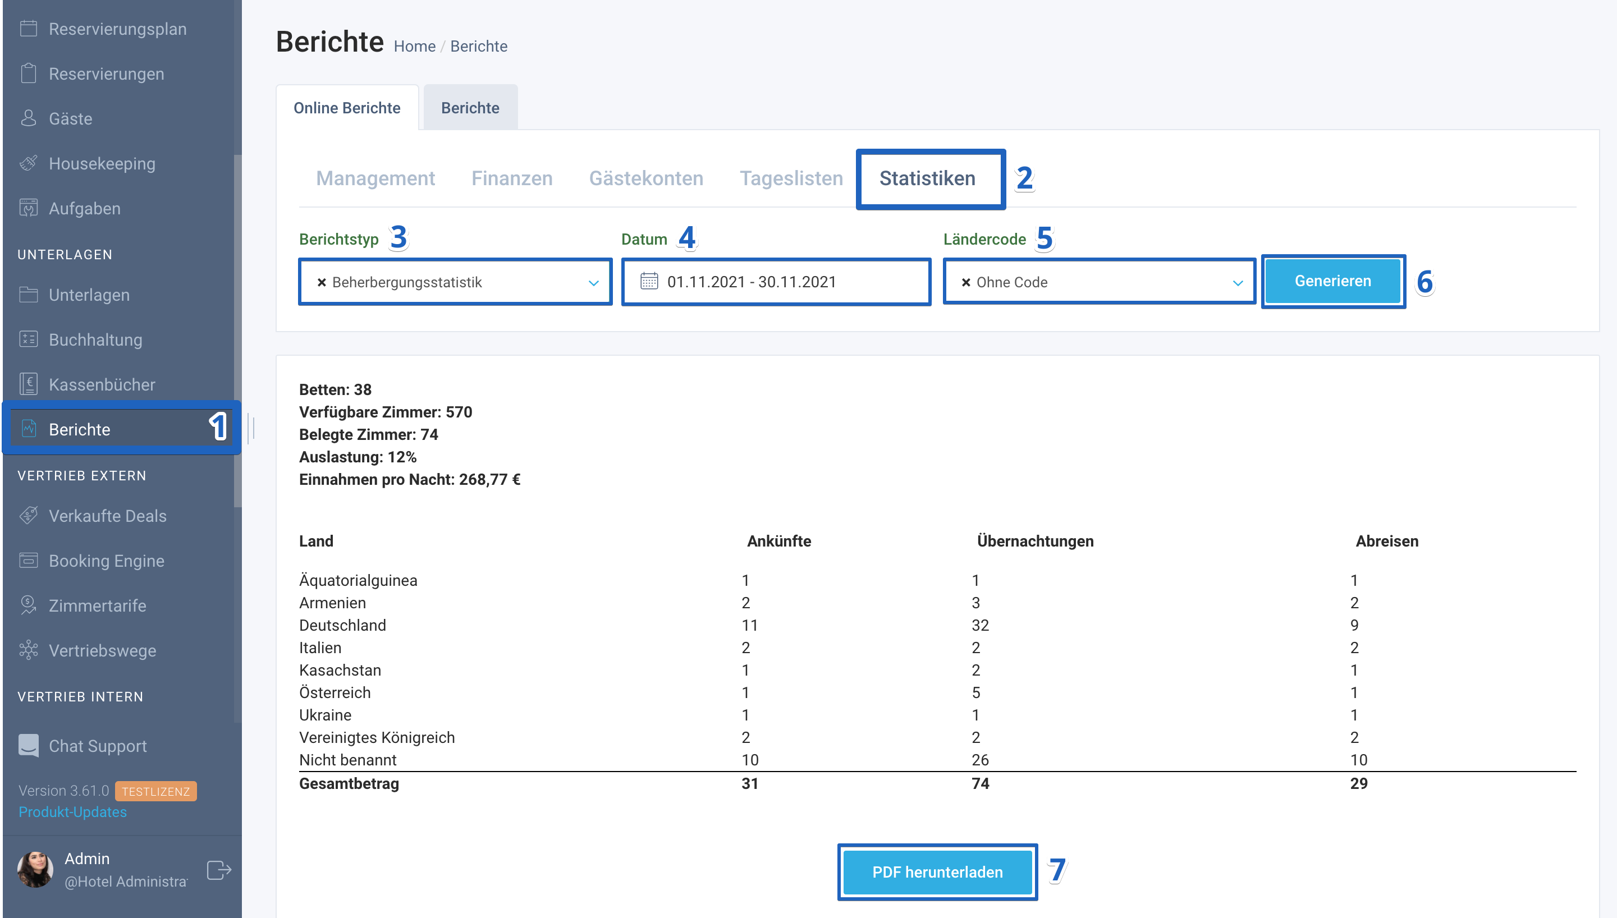
Task: Click the Aufgaben tasks icon
Action: click(29, 208)
